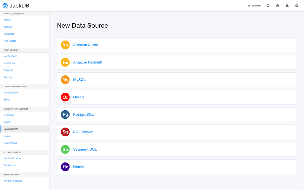Screen dimensions: 304x190
Task: Click the Oracle 'Or' icon
Action: tap(65, 97)
